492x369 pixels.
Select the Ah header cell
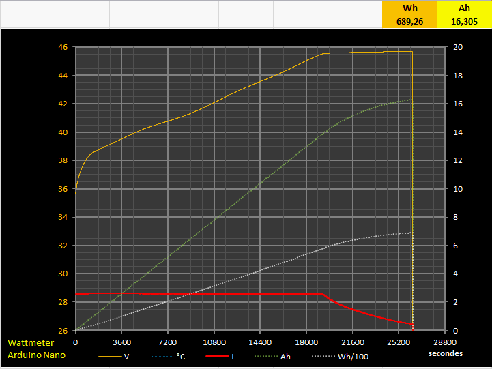[x=464, y=8]
